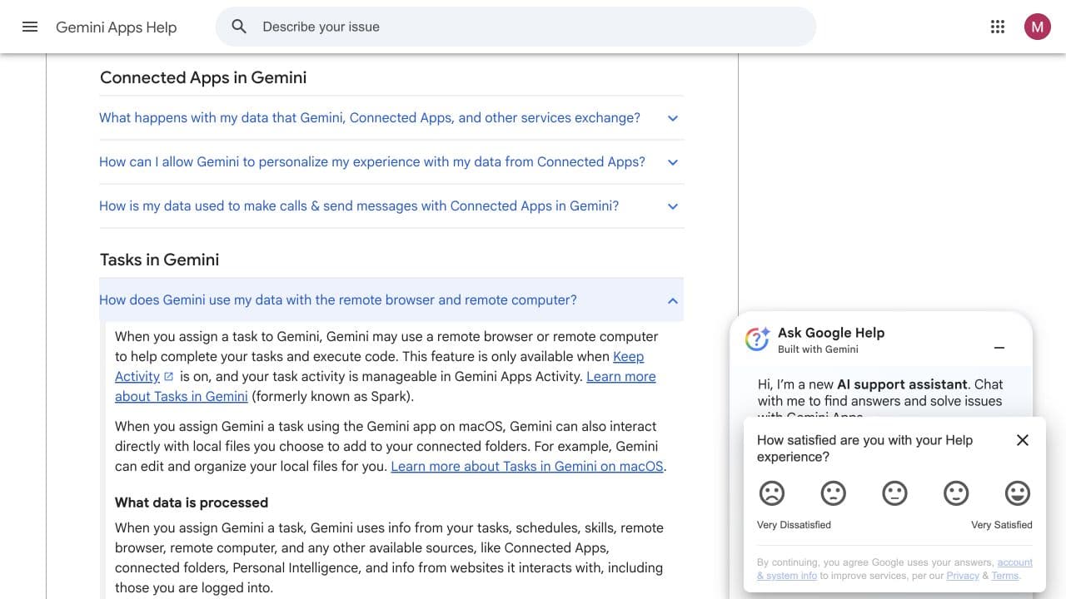Open 'Learn more about Tasks in Gemini' link
Screen dimensions: 1066x599
(x=386, y=386)
